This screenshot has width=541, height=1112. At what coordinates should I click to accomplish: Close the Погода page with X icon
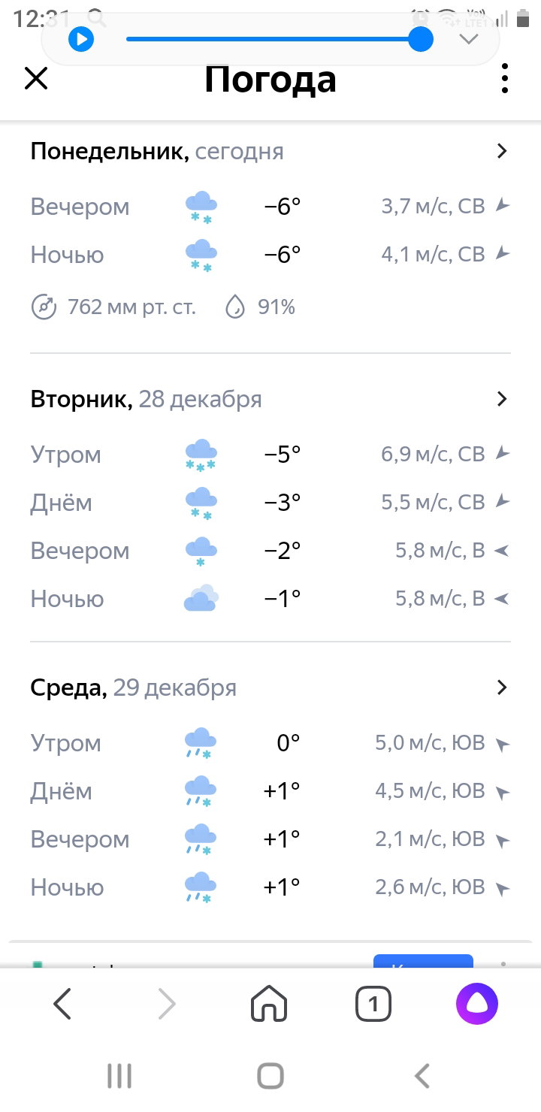pos(36,78)
